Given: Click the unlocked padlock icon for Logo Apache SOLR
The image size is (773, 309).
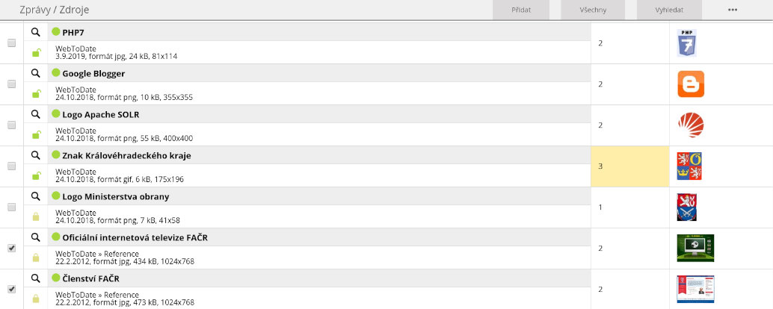Looking at the screenshot, I should (35, 135).
